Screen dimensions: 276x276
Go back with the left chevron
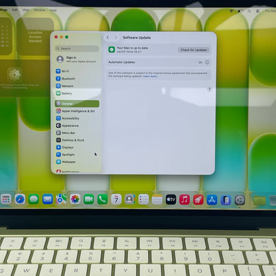[107, 38]
